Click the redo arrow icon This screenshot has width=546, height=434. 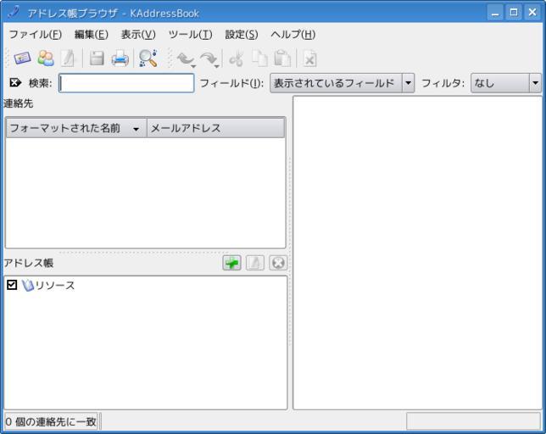(x=209, y=58)
